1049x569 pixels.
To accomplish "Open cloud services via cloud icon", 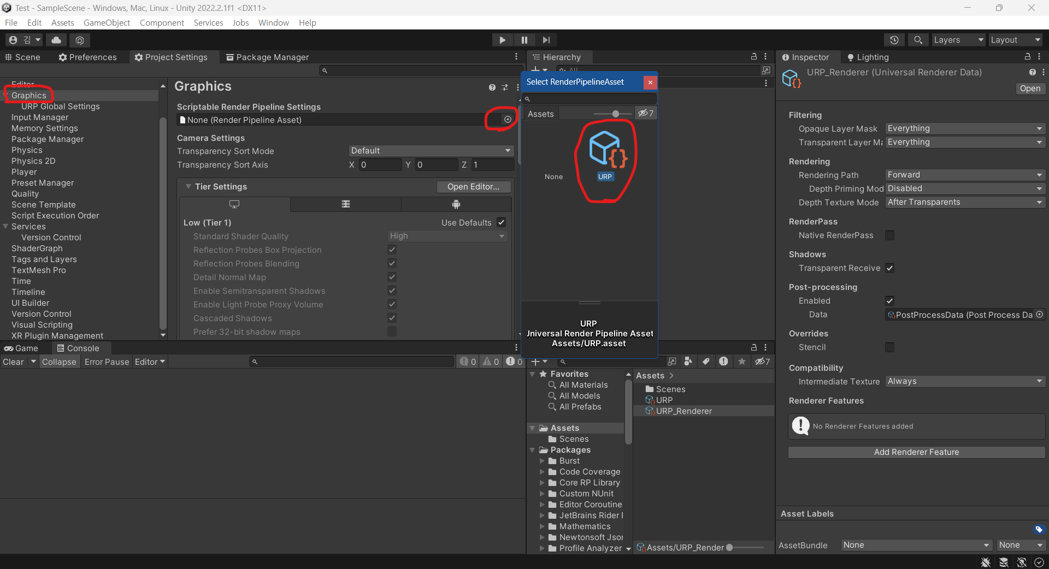I will tap(56, 40).
